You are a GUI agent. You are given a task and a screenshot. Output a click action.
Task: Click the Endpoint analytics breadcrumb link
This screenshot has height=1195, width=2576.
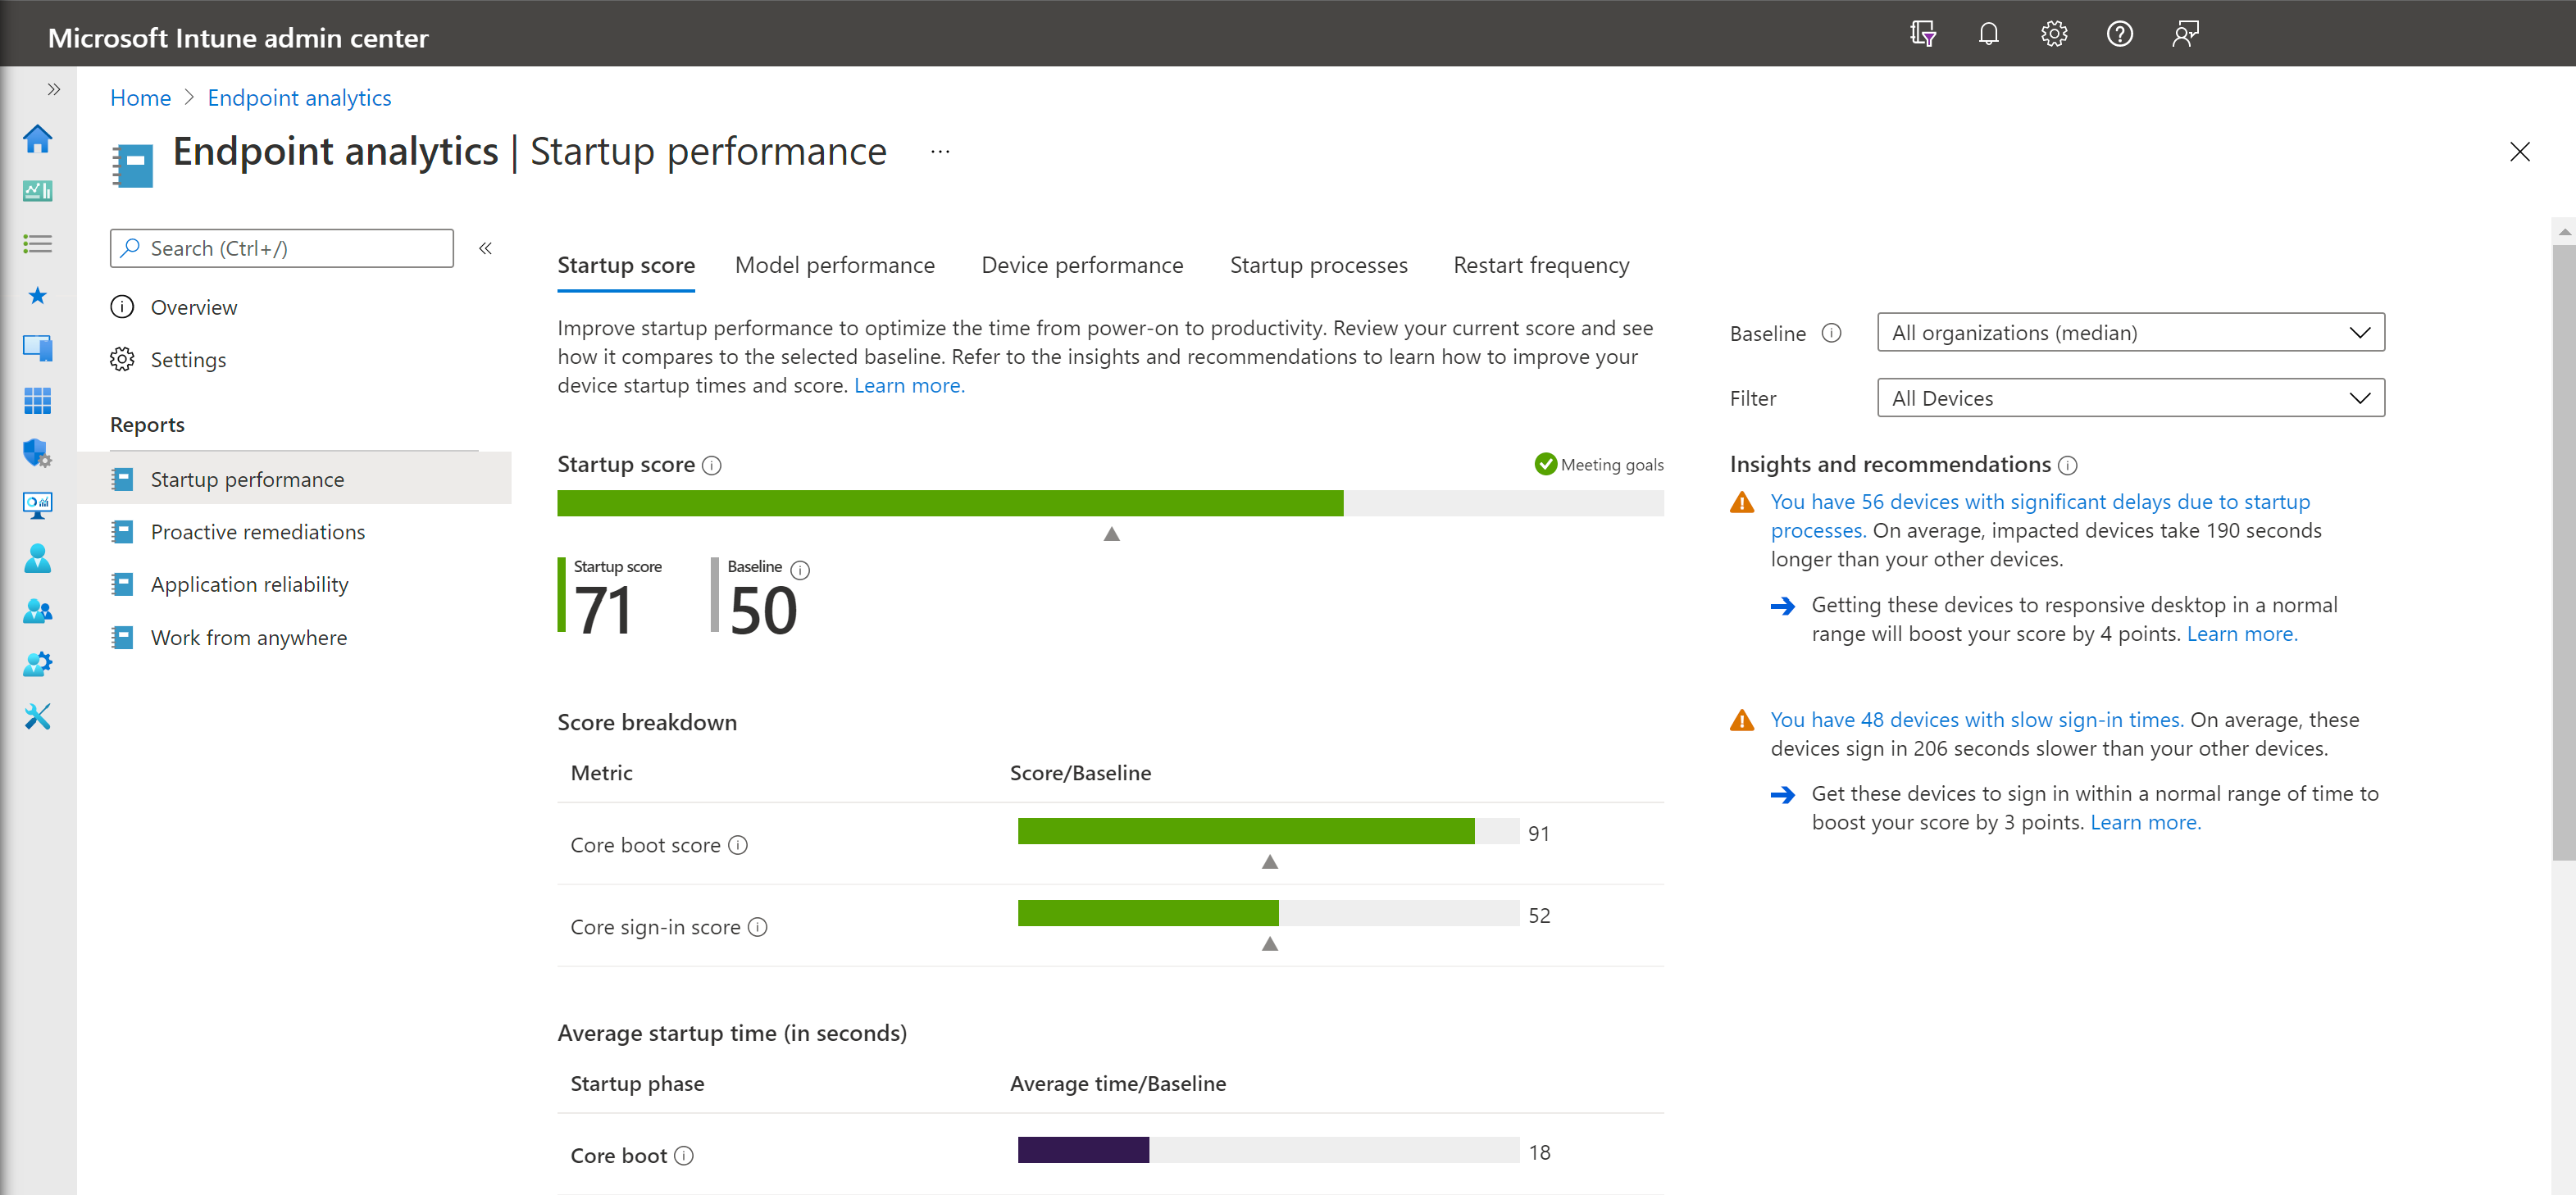pos(299,98)
